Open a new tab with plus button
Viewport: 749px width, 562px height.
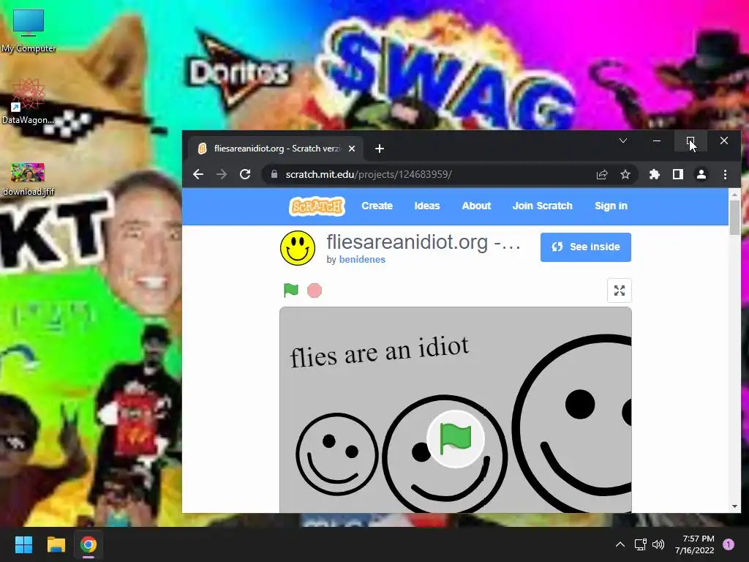tap(380, 149)
